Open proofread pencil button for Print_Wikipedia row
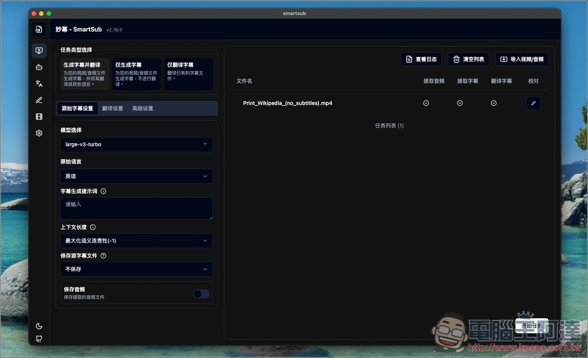 coord(533,103)
